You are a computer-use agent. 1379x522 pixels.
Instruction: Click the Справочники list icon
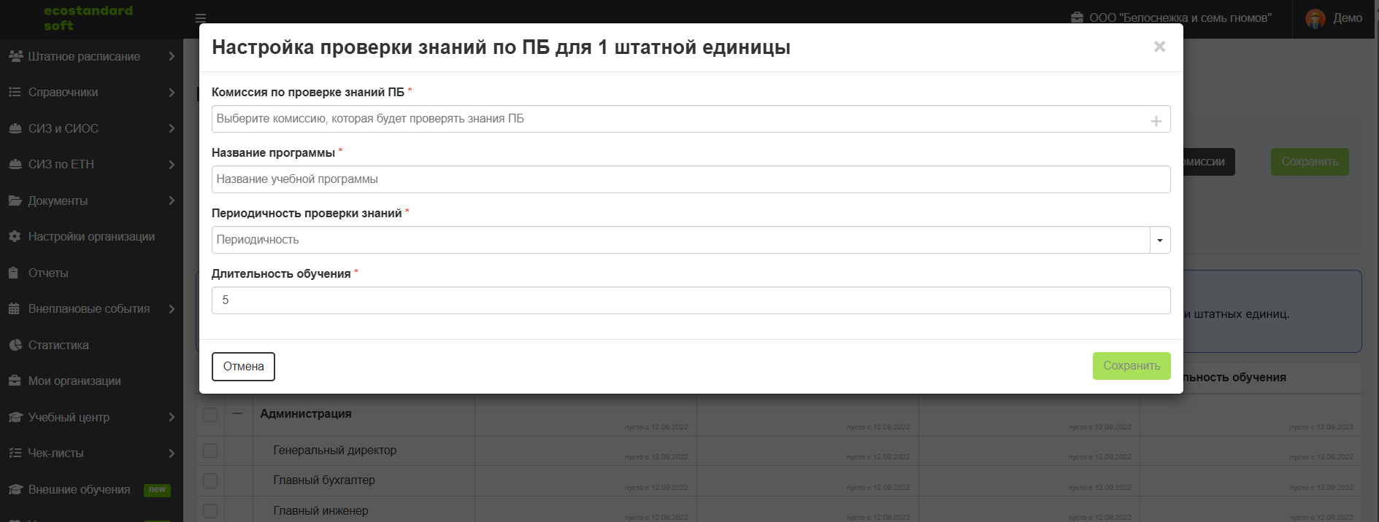(x=15, y=92)
